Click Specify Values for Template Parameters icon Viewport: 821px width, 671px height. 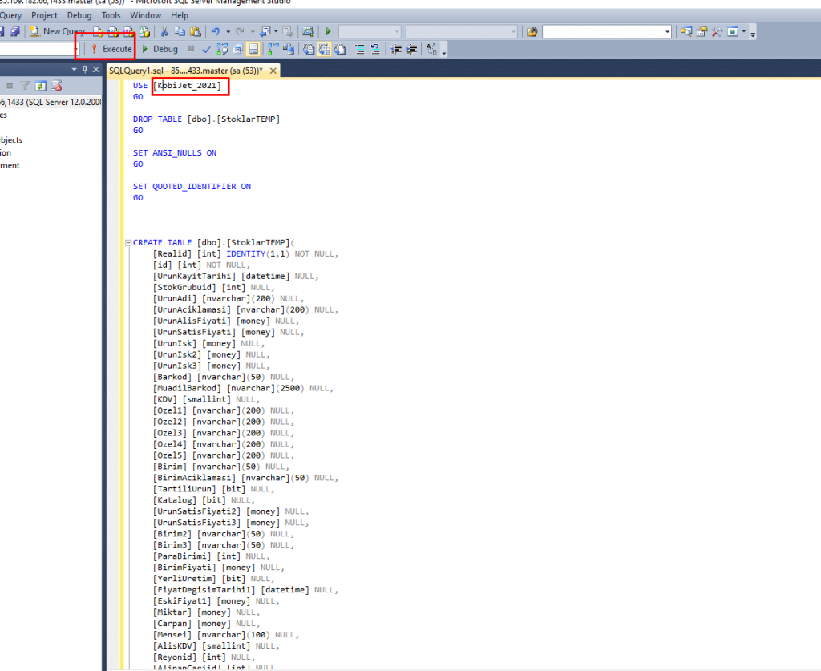tap(431, 49)
